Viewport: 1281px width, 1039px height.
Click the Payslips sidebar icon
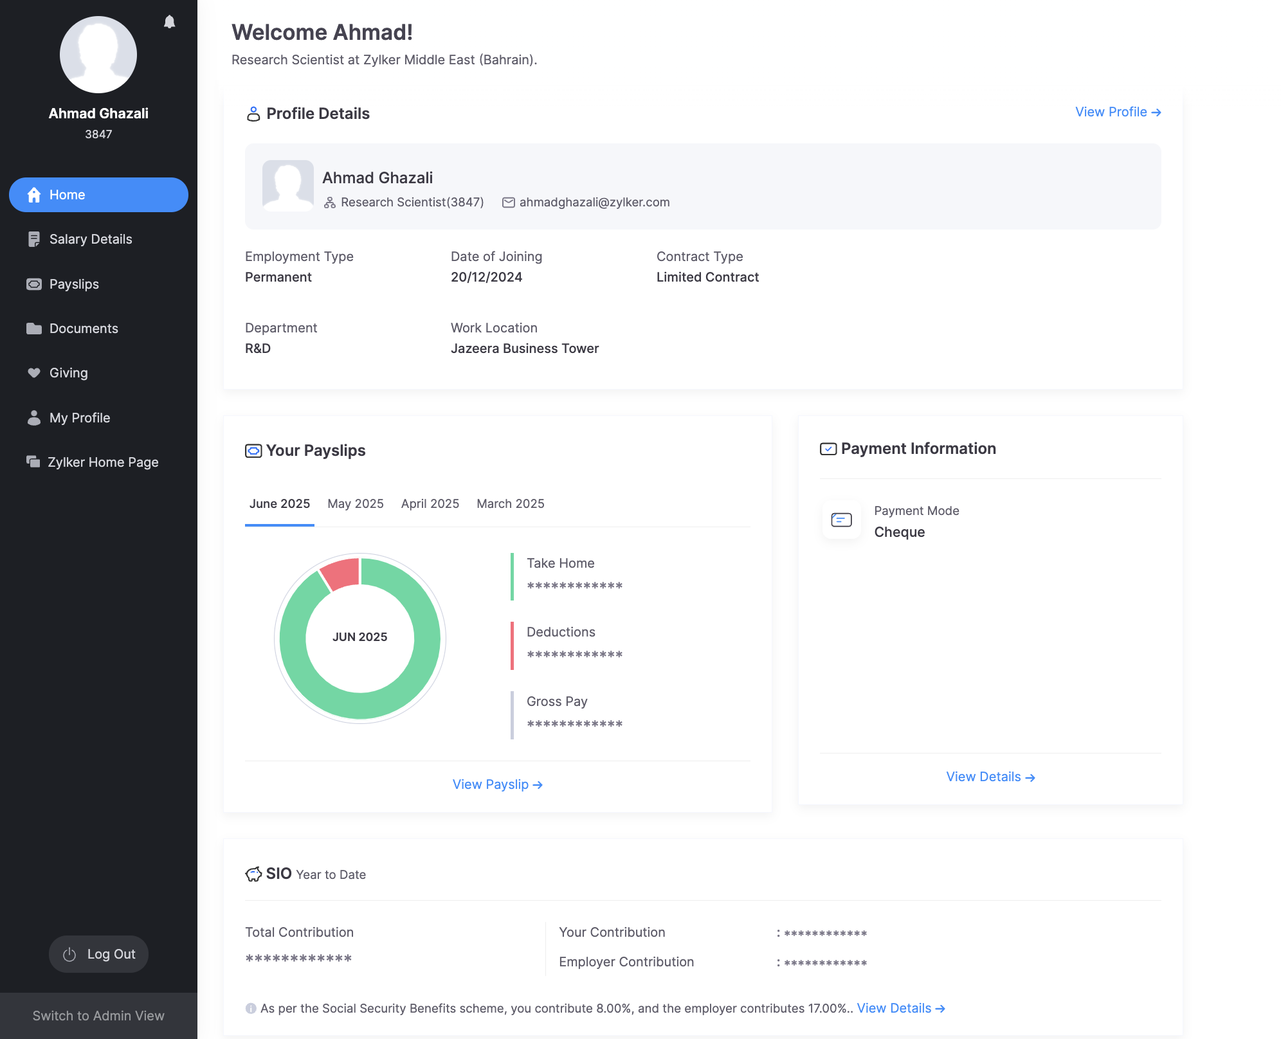[x=34, y=284]
